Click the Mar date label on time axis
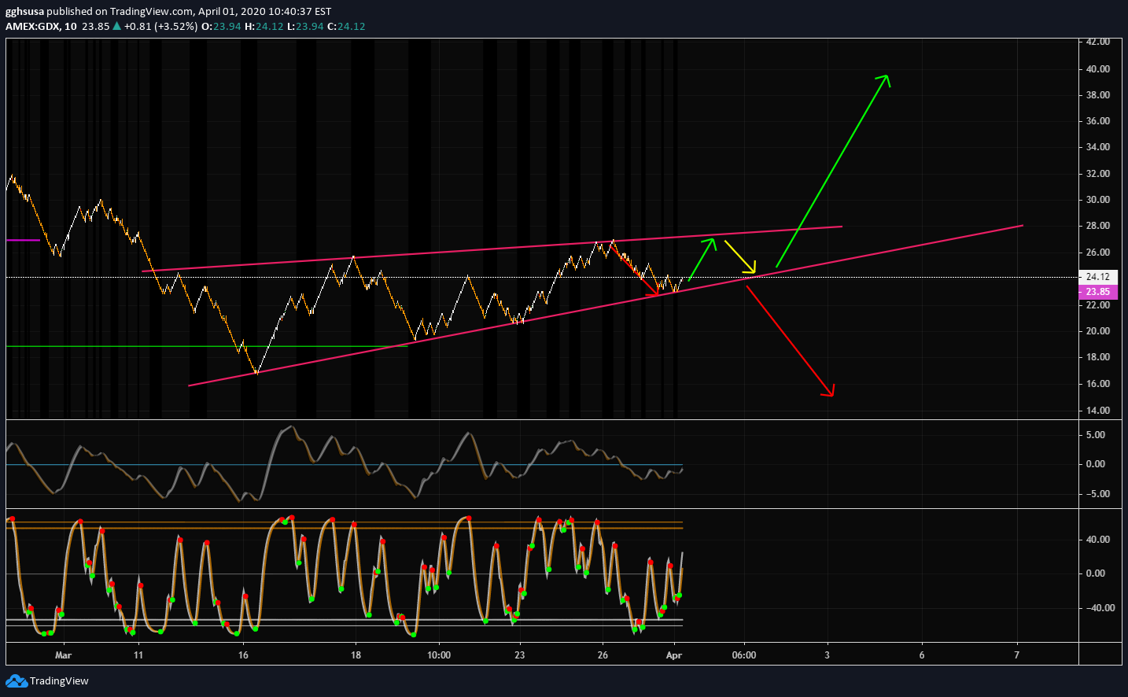Image resolution: width=1128 pixels, height=697 pixels. (x=63, y=655)
